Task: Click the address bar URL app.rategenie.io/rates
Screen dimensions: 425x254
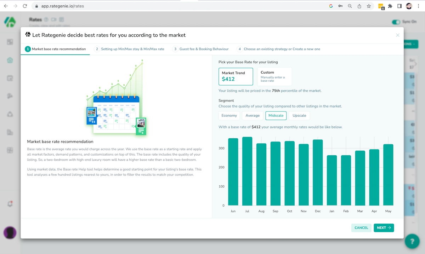Action: (63, 6)
